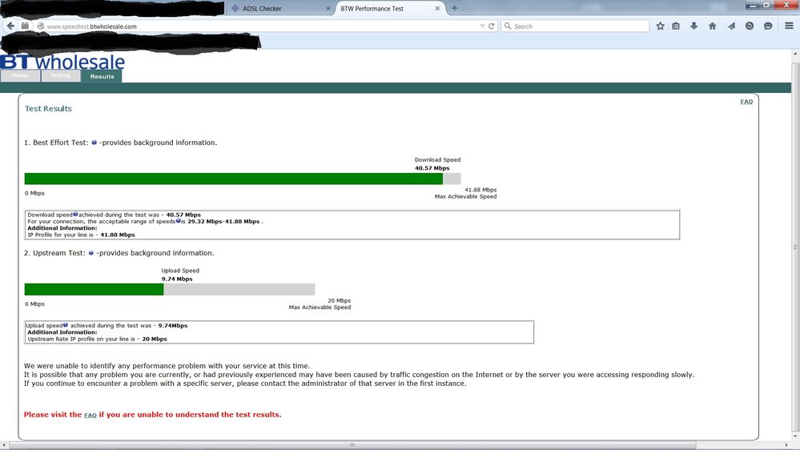Click the vertical scrollbar up arrow

coord(795,54)
